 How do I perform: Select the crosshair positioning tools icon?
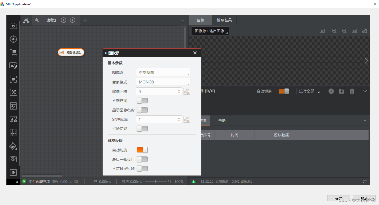[13, 39]
